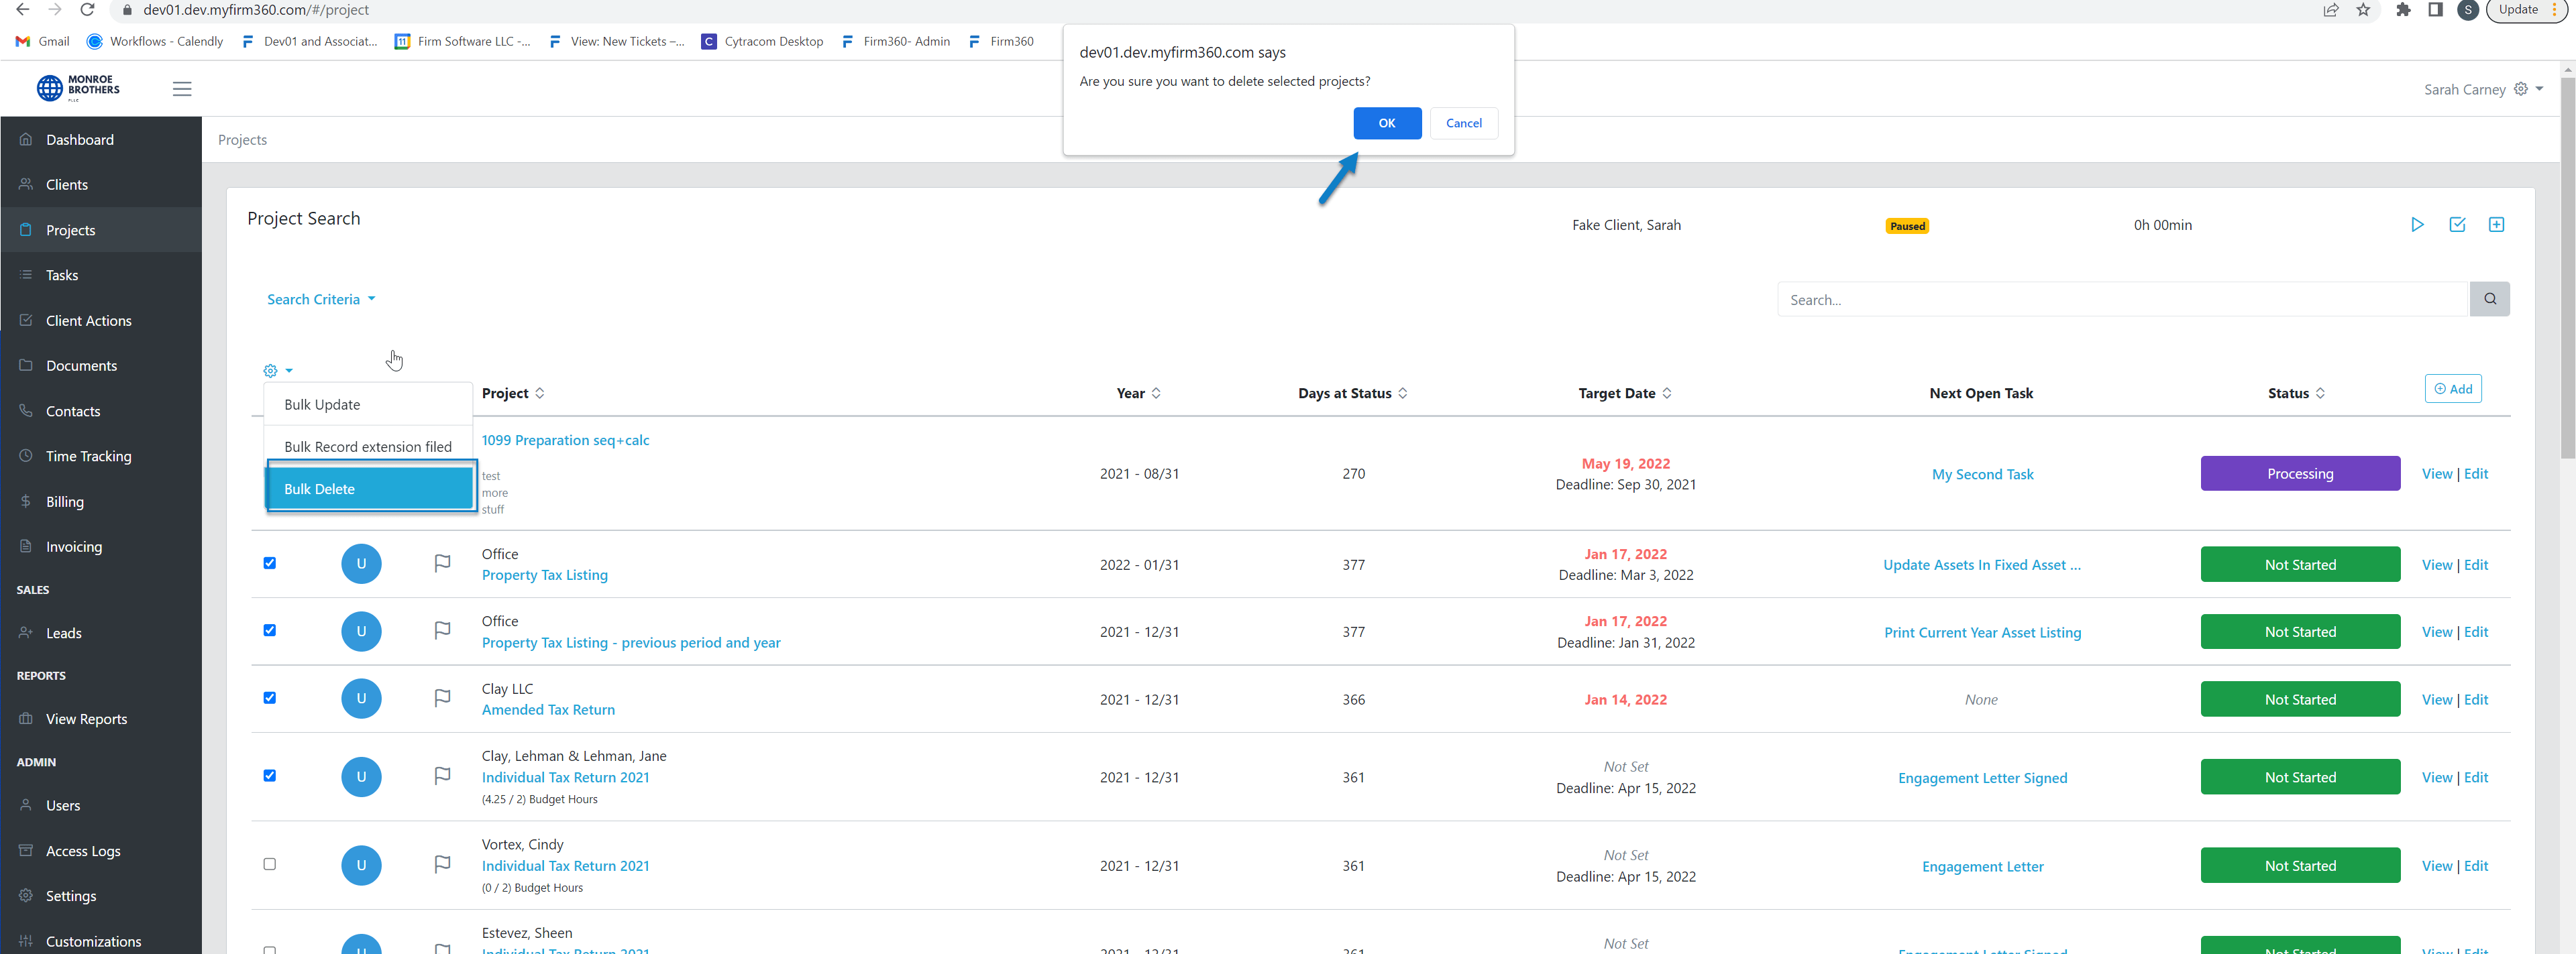Uncheck the Property Tax Listing row checkbox

click(269, 562)
